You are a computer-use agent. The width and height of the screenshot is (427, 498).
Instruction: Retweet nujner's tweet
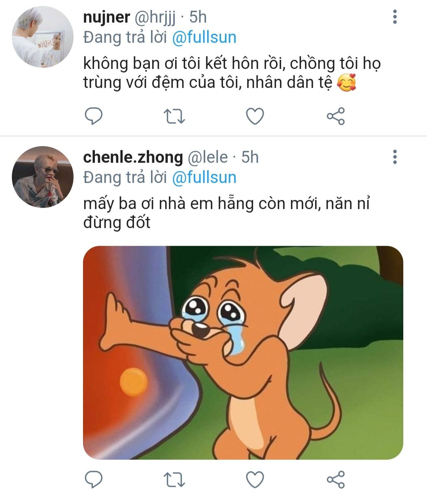[174, 116]
